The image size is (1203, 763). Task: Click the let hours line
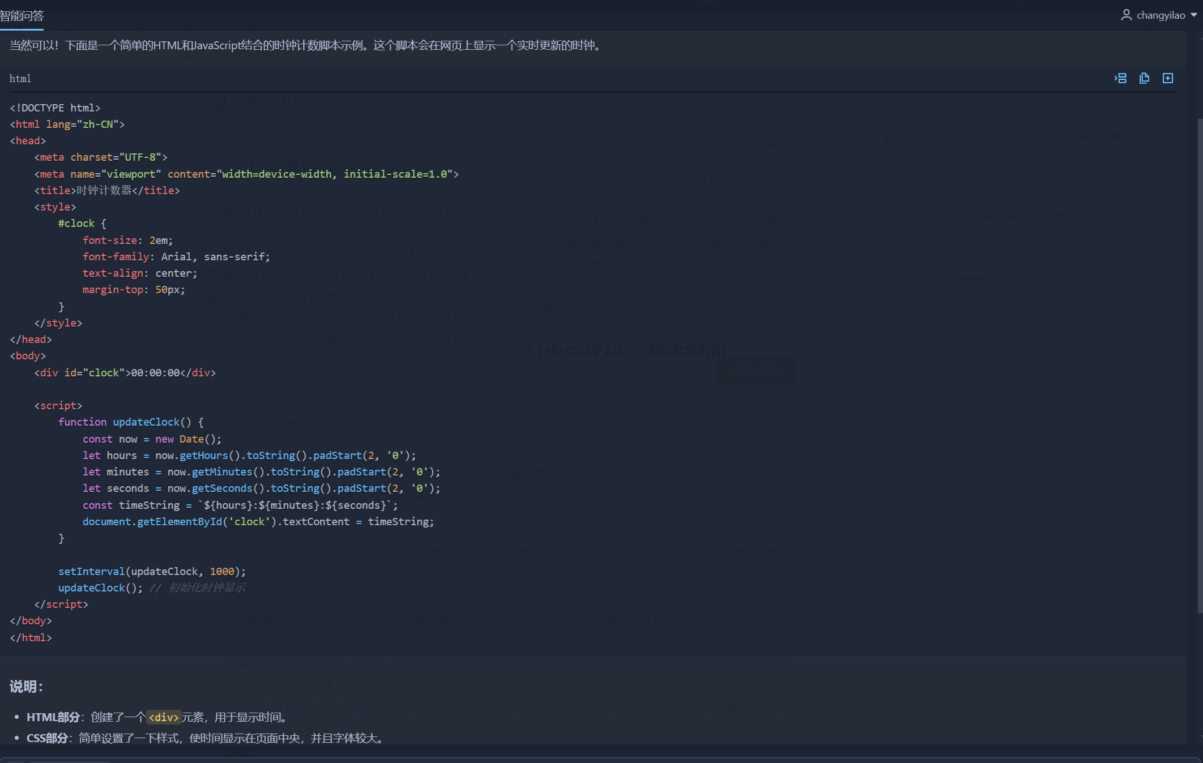249,455
